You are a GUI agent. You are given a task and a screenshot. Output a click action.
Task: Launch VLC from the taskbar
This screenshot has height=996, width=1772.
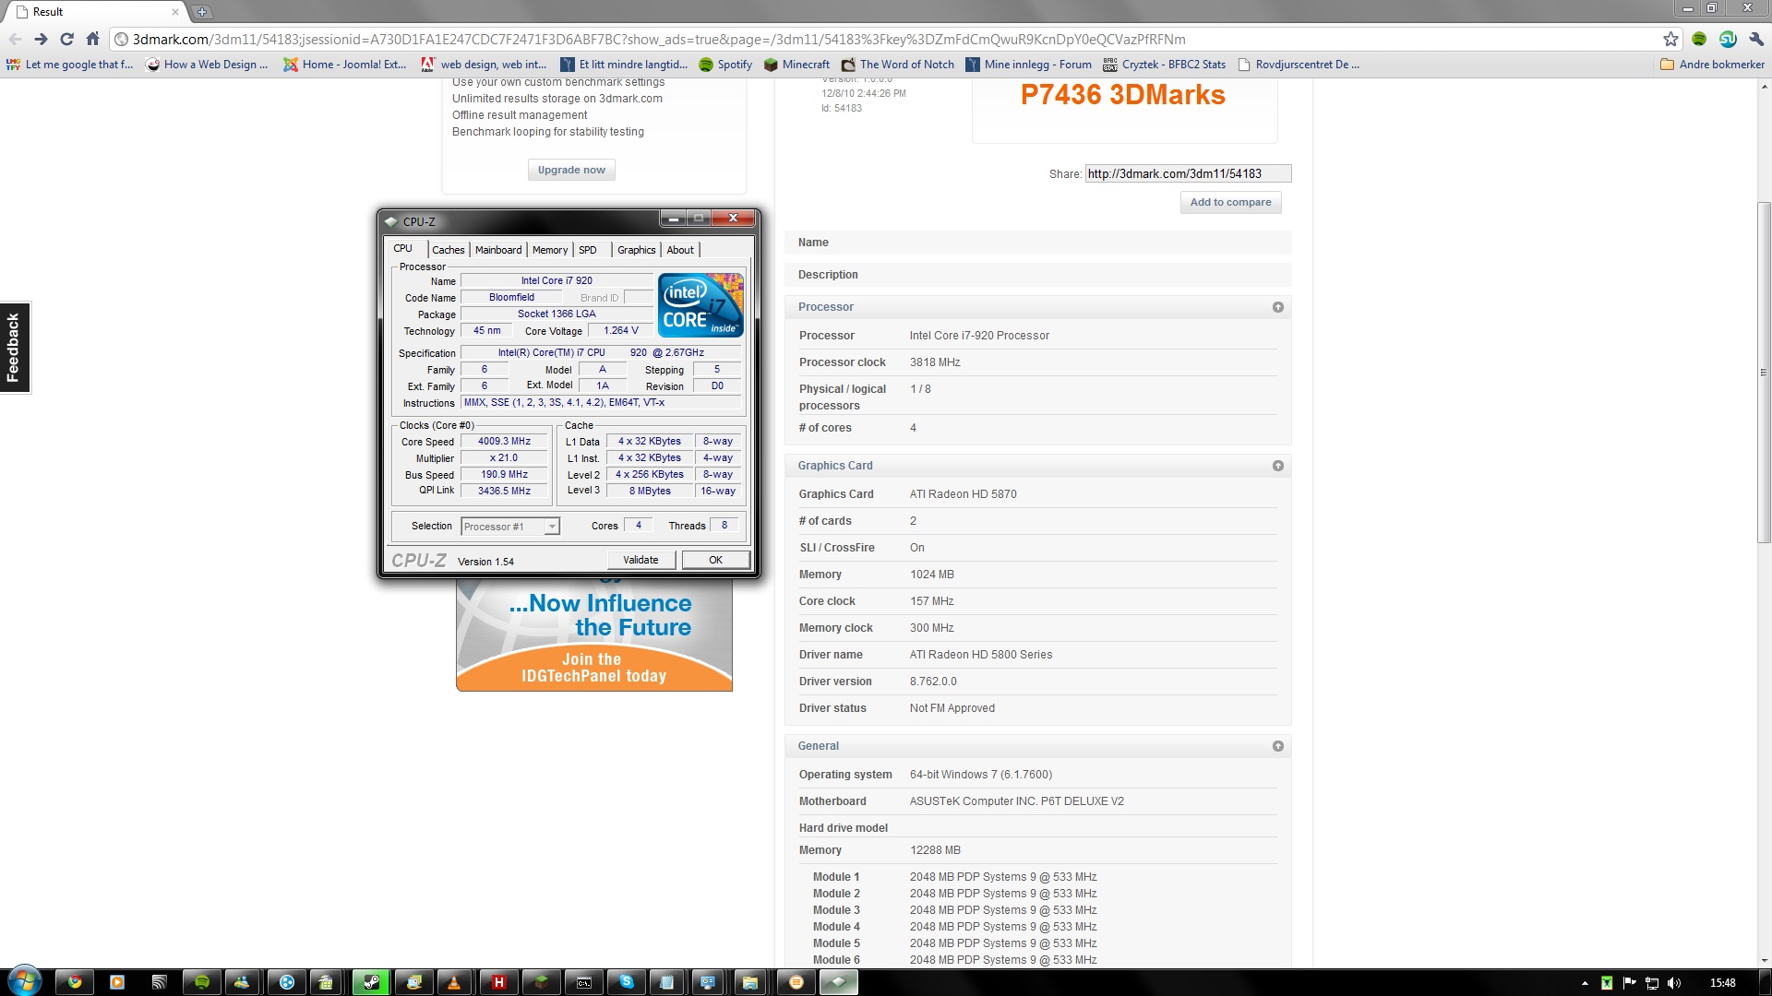coord(454,982)
